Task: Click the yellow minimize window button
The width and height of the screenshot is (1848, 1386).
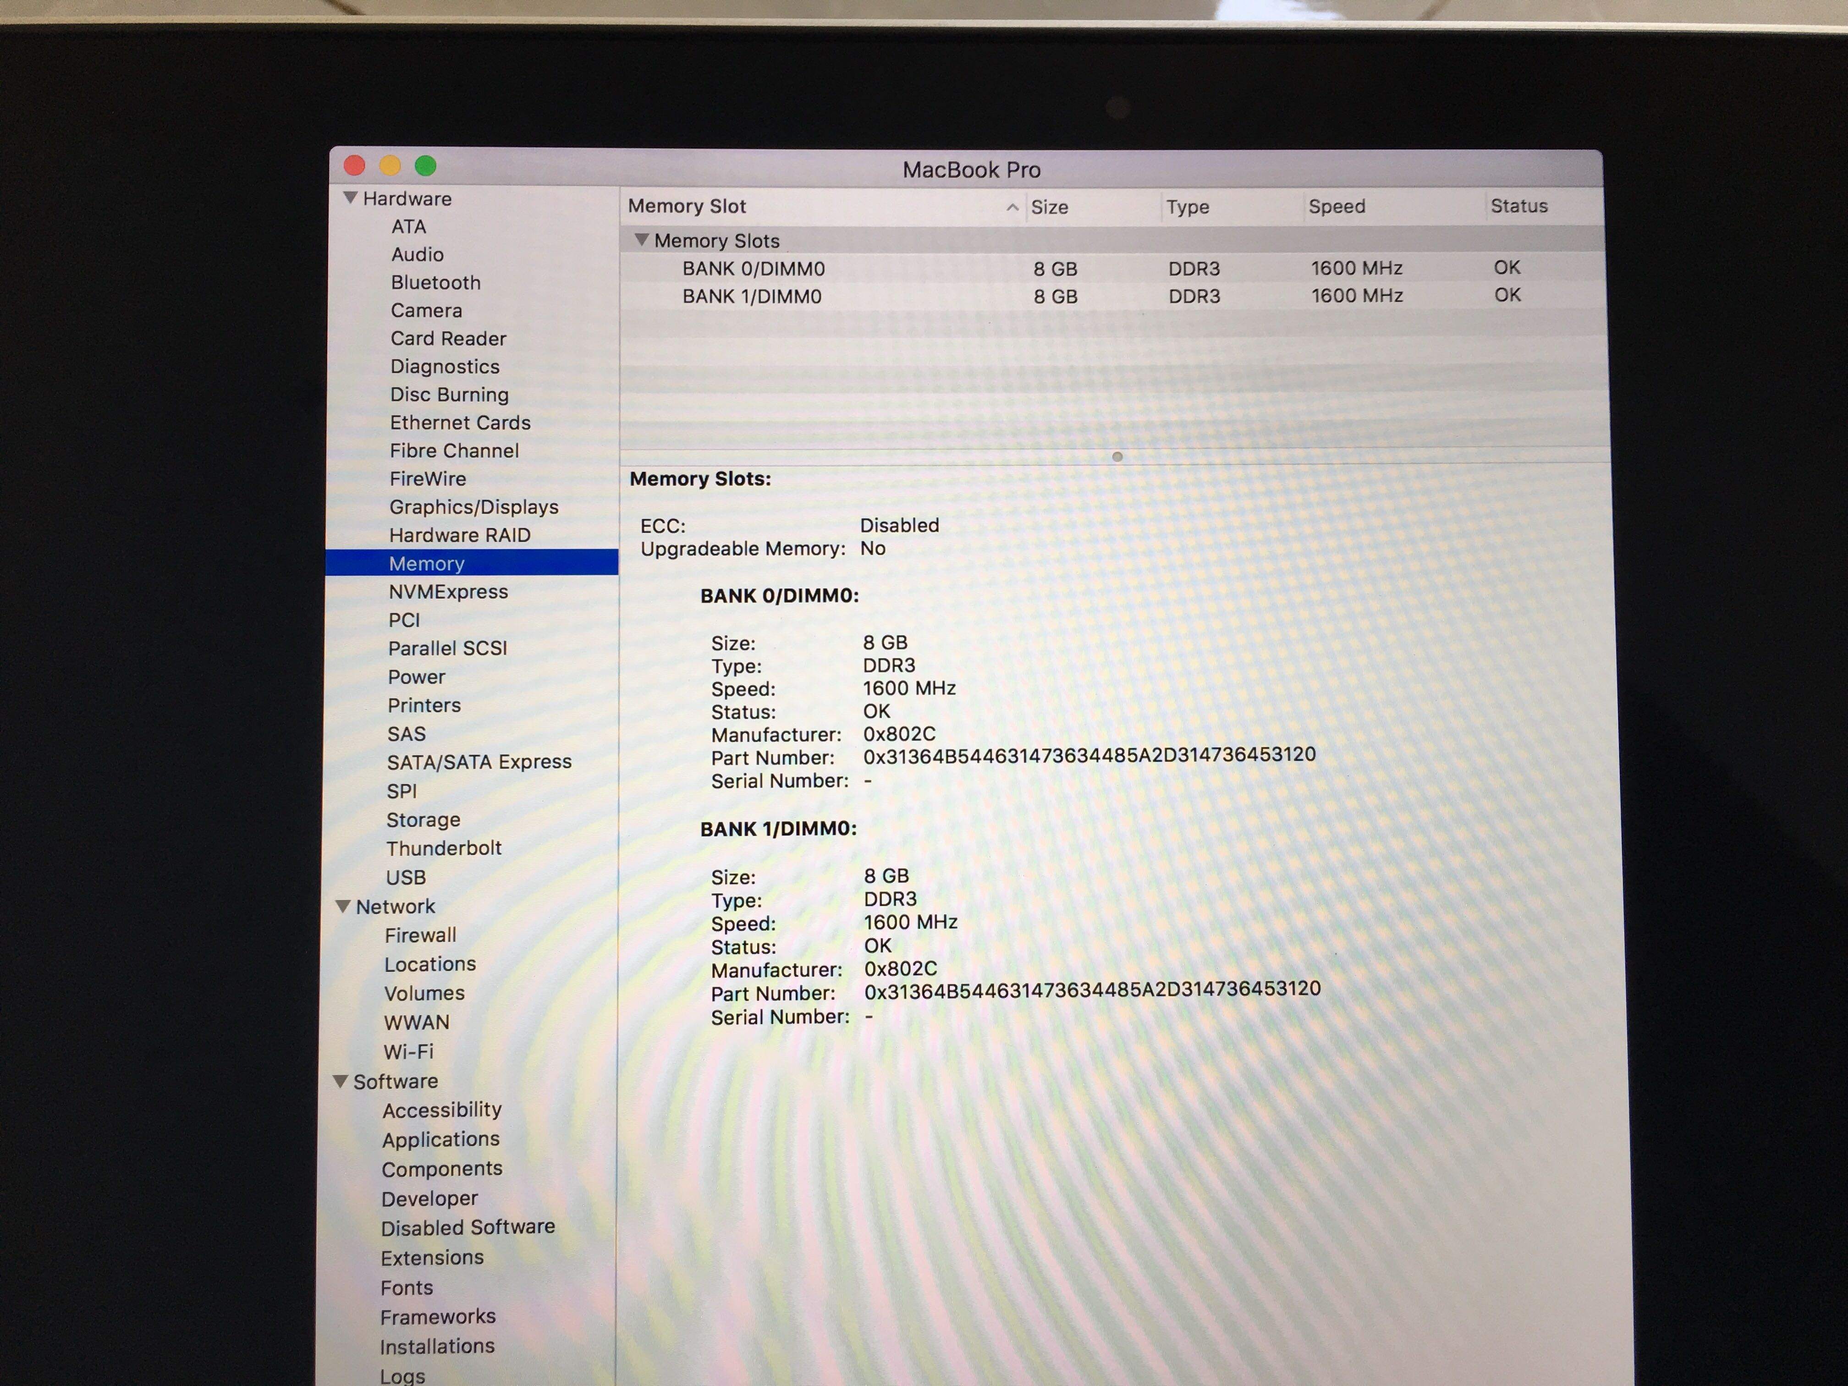Action: tap(390, 165)
